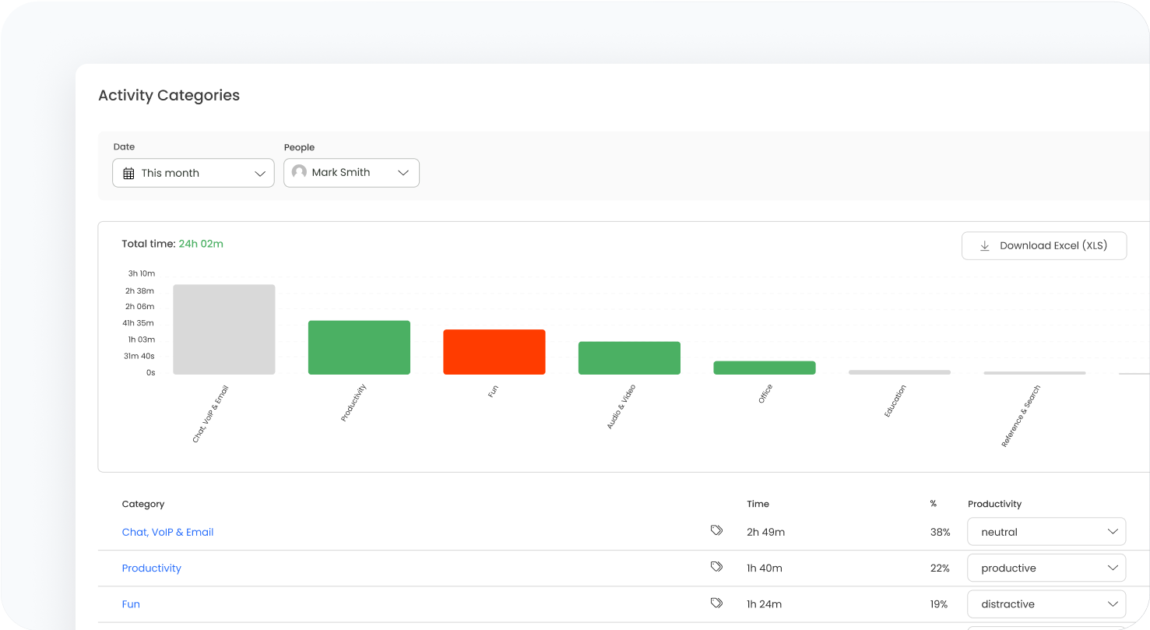The height and width of the screenshot is (630, 1150).
Task: Click the 22% percentage value
Action: (940, 568)
